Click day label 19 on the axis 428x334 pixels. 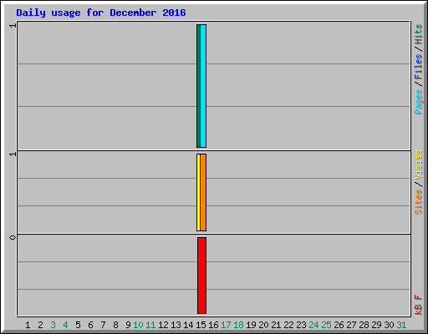coord(251,325)
